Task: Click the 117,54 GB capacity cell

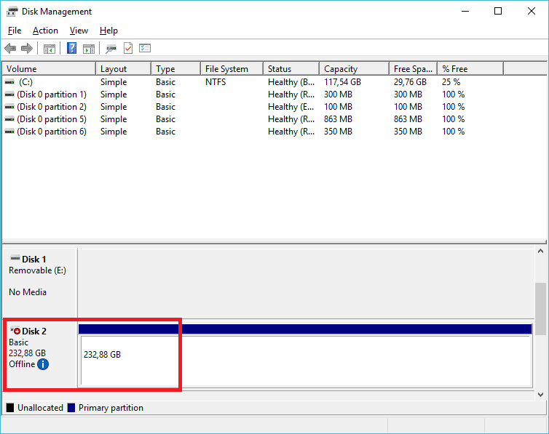Action: pyautogui.click(x=342, y=82)
